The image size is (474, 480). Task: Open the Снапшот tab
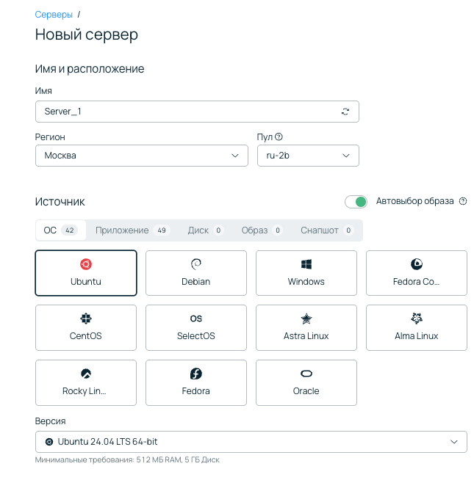(326, 230)
